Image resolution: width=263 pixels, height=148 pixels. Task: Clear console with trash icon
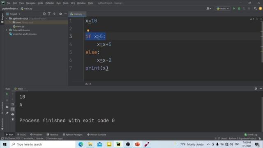click(x=13, y=119)
